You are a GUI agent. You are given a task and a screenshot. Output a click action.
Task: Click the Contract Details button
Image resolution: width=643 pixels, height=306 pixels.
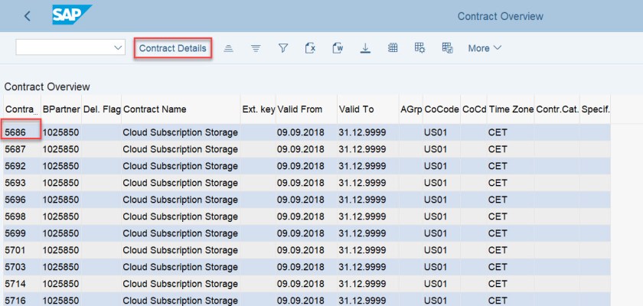point(172,48)
